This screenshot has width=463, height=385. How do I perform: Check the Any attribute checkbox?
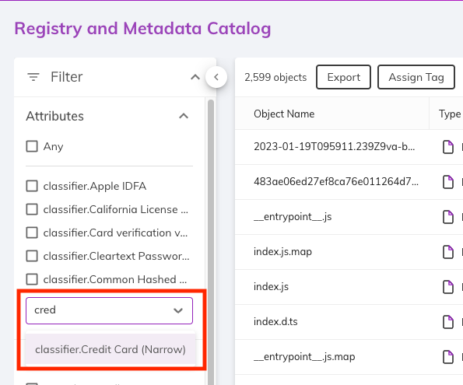pos(32,146)
